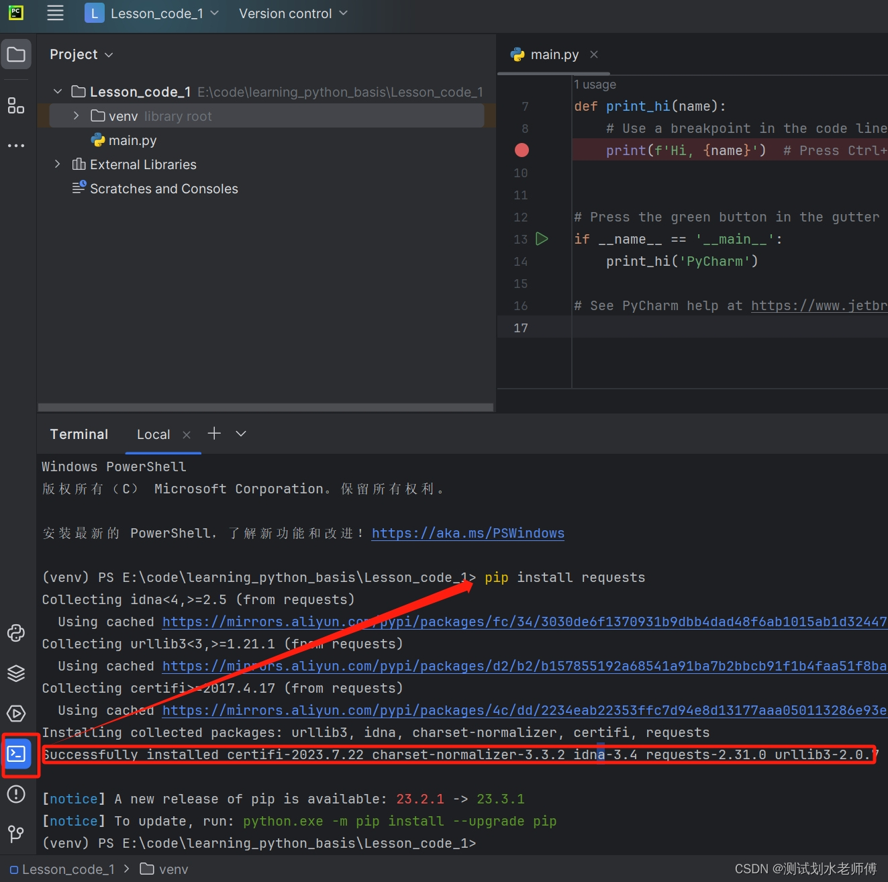Add a new terminal session

pos(214,434)
